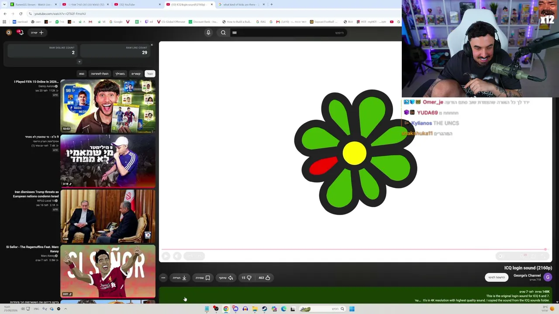
Task: Open the WPLG Local 10 channel link
Action: pyautogui.click(x=48, y=201)
